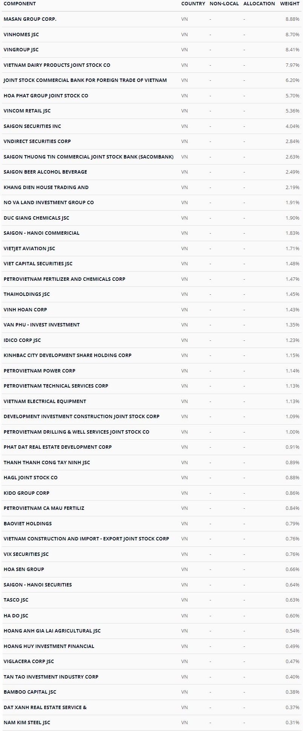Click the KIDO GROUP CORP component
Screen dimensions: 303x731
pyautogui.click(x=26, y=493)
